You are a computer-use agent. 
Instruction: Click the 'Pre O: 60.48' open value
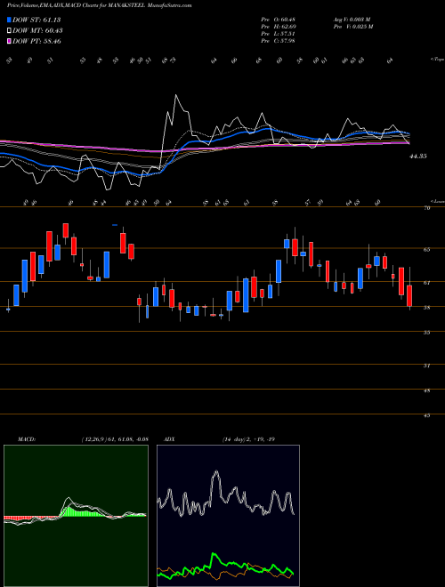(278, 20)
